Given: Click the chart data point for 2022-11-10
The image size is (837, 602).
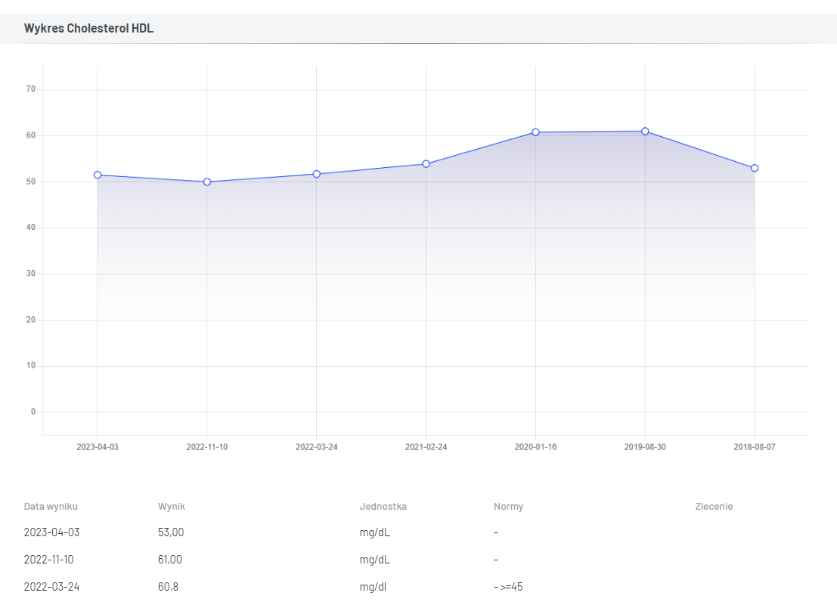Looking at the screenshot, I should pos(207,182).
